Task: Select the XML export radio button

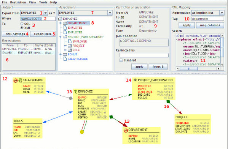Action: [22, 28]
